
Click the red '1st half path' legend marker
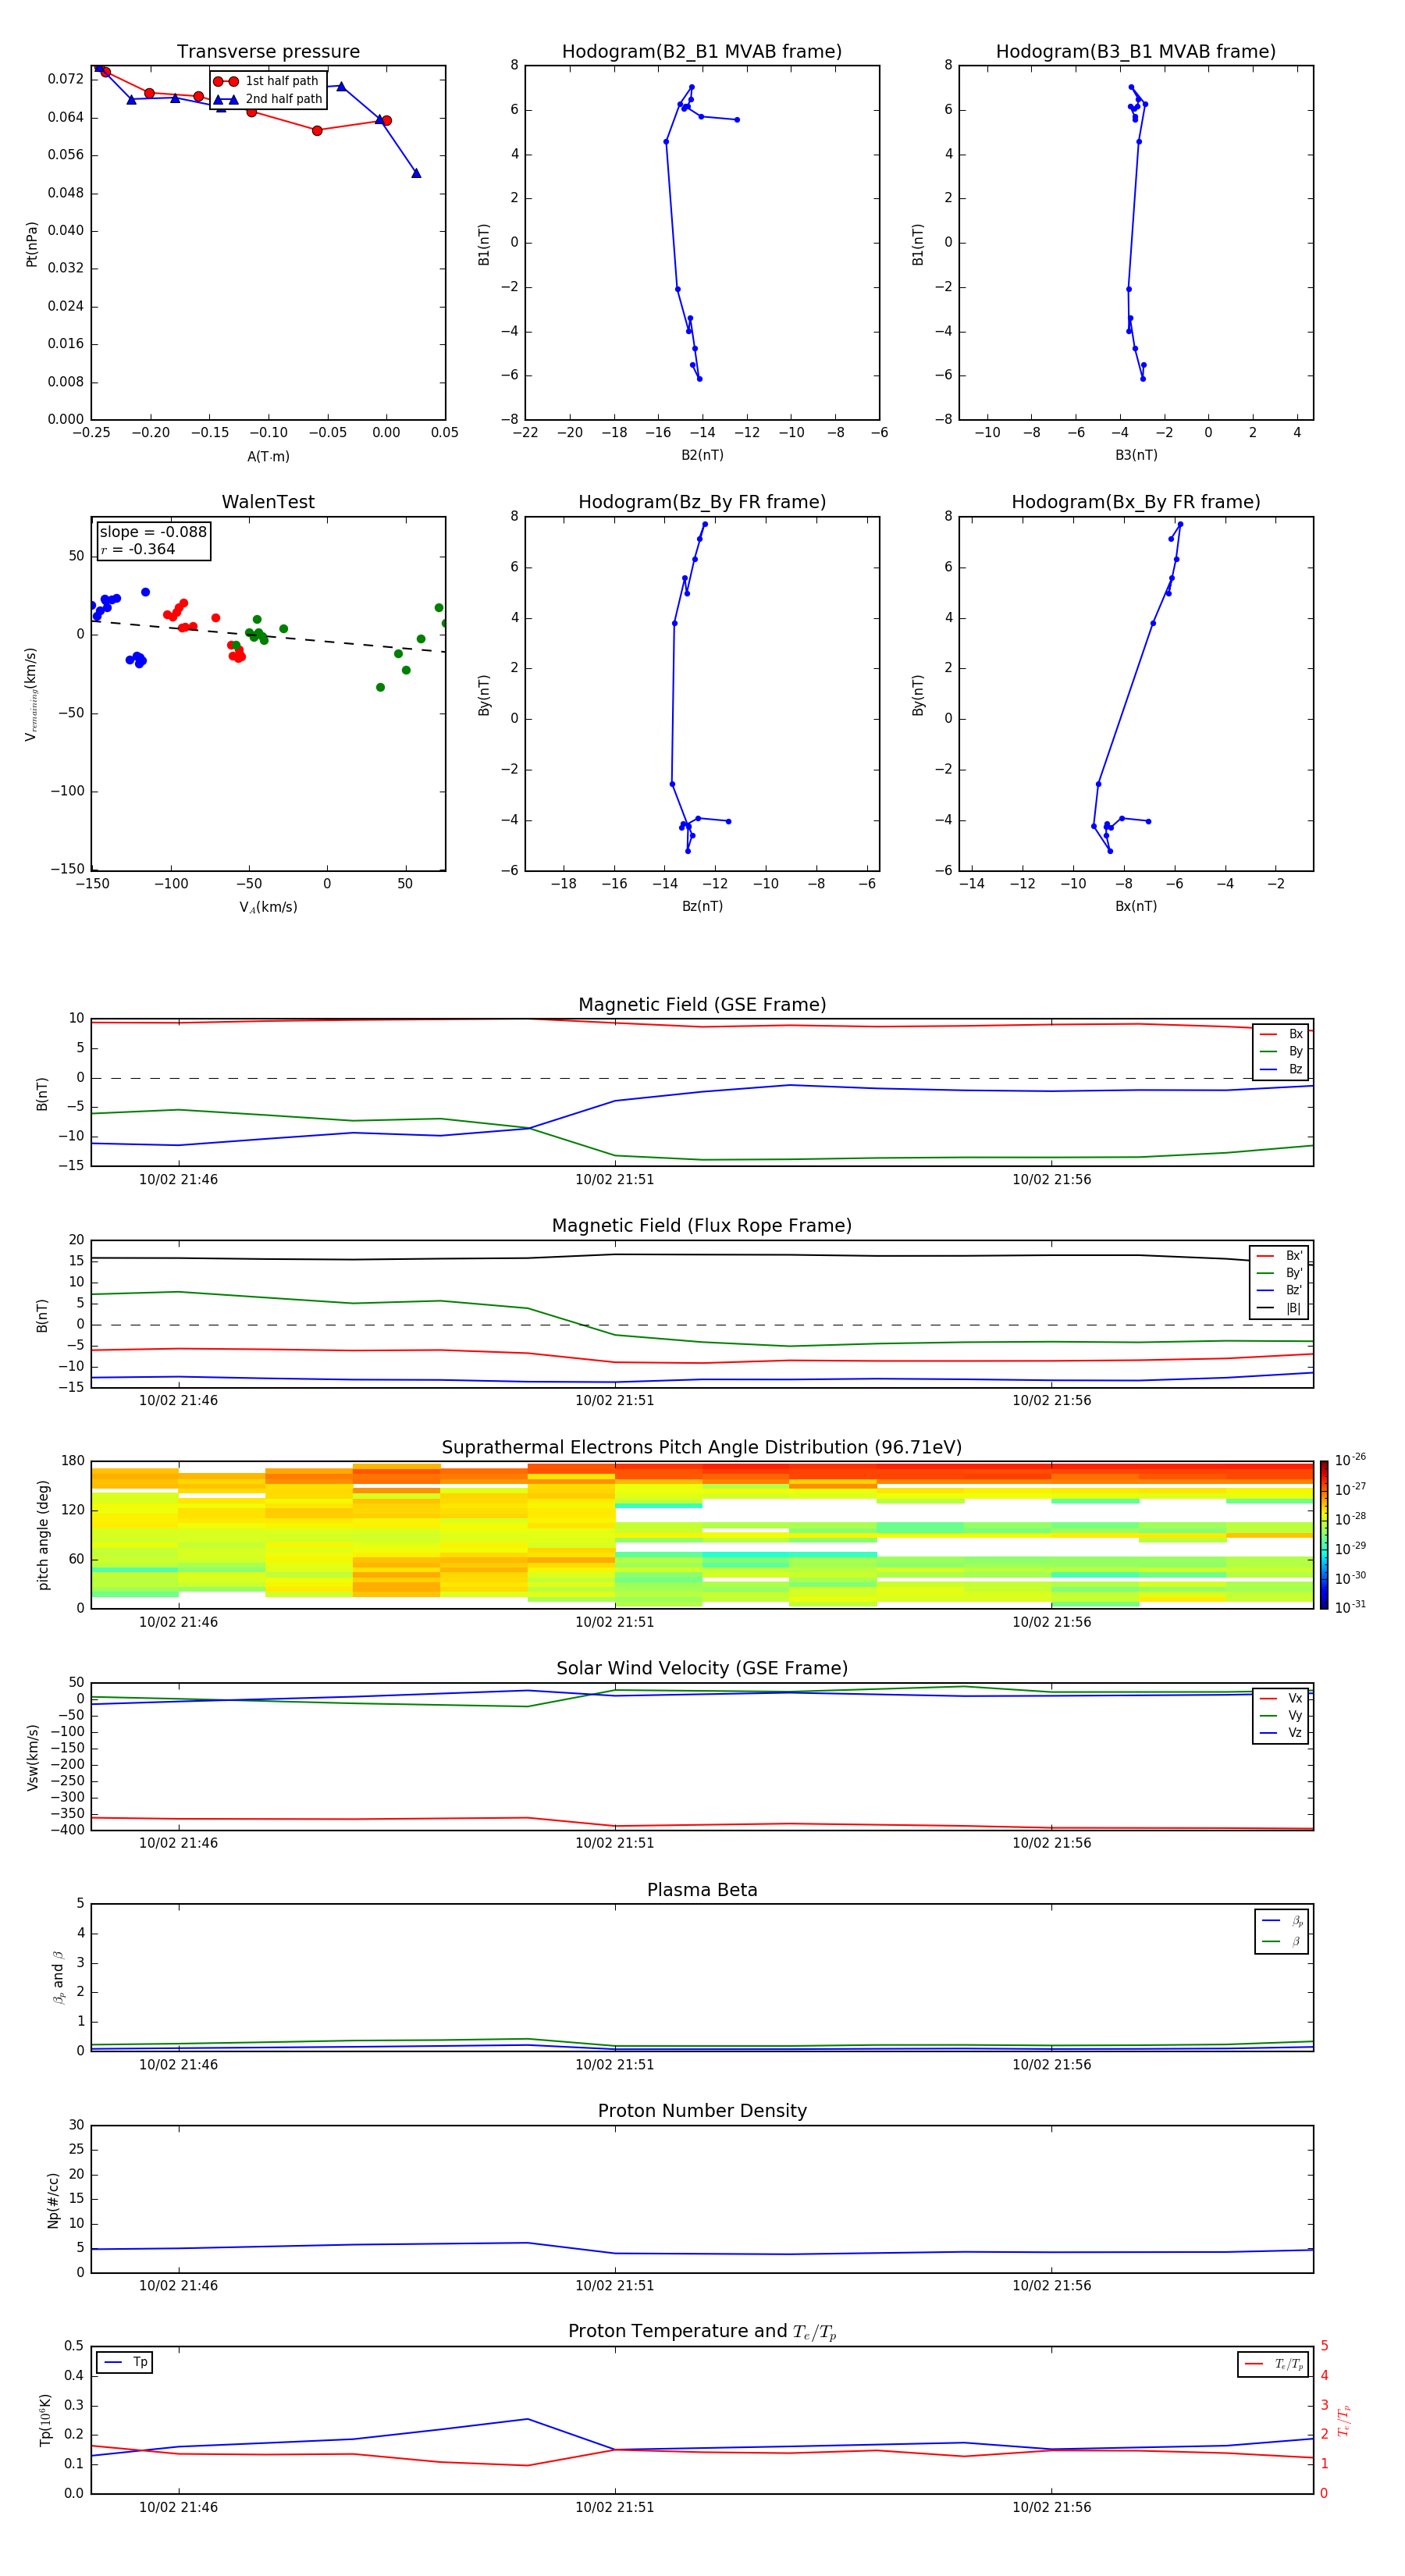(x=226, y=81)
